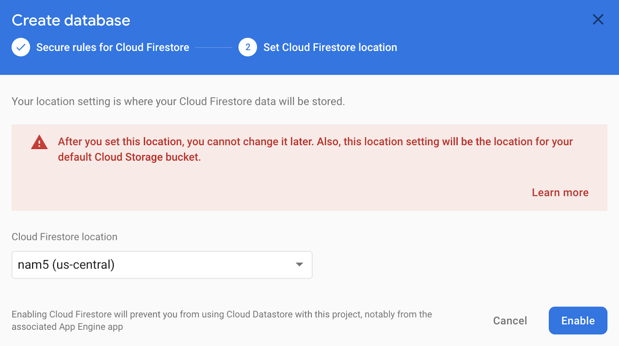Click the Cloud Datastore notice at bottom
The image size is (619, 346).
221,320
